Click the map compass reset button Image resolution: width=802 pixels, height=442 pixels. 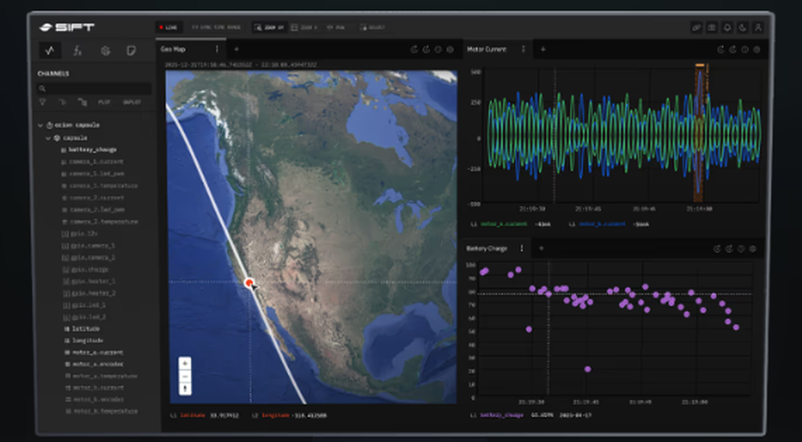pos(184,389)
